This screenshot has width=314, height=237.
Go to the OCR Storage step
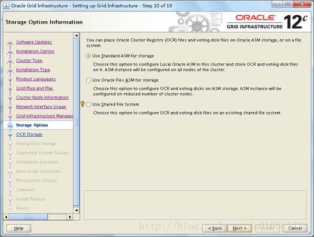pyautogui.click(x=29, y=135)
